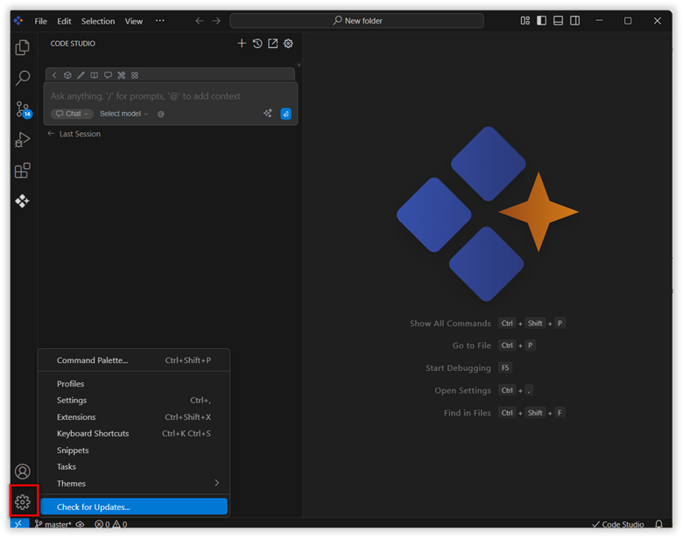
Task: Select Check for Updates menu entry
Action: [134, 507]
